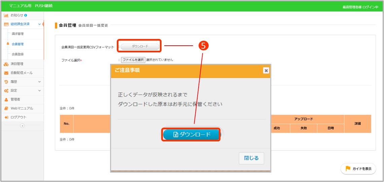Click the 自動配信メール envelope icon
This screenshot has width=384, height=182.
tap(6, 73)
